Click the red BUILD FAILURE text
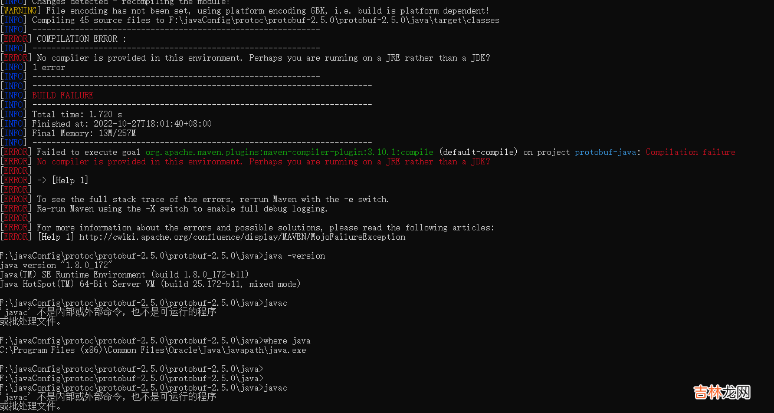Screen dimensions: 774x413 tap(63, 95)
